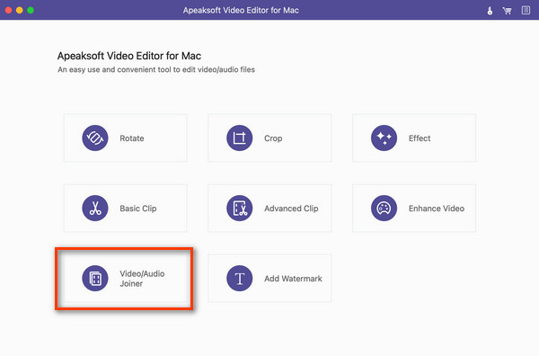Click the Rotate circular icon
This screenshot has width=539, height=356.
click(95, 138)
